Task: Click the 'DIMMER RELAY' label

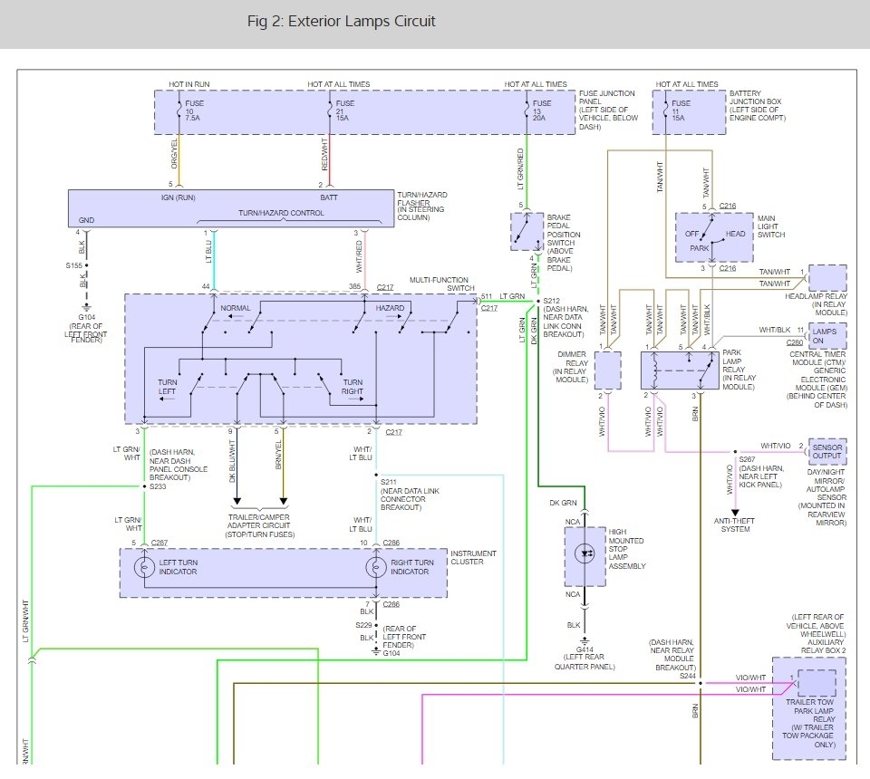Action: [570, 367]
